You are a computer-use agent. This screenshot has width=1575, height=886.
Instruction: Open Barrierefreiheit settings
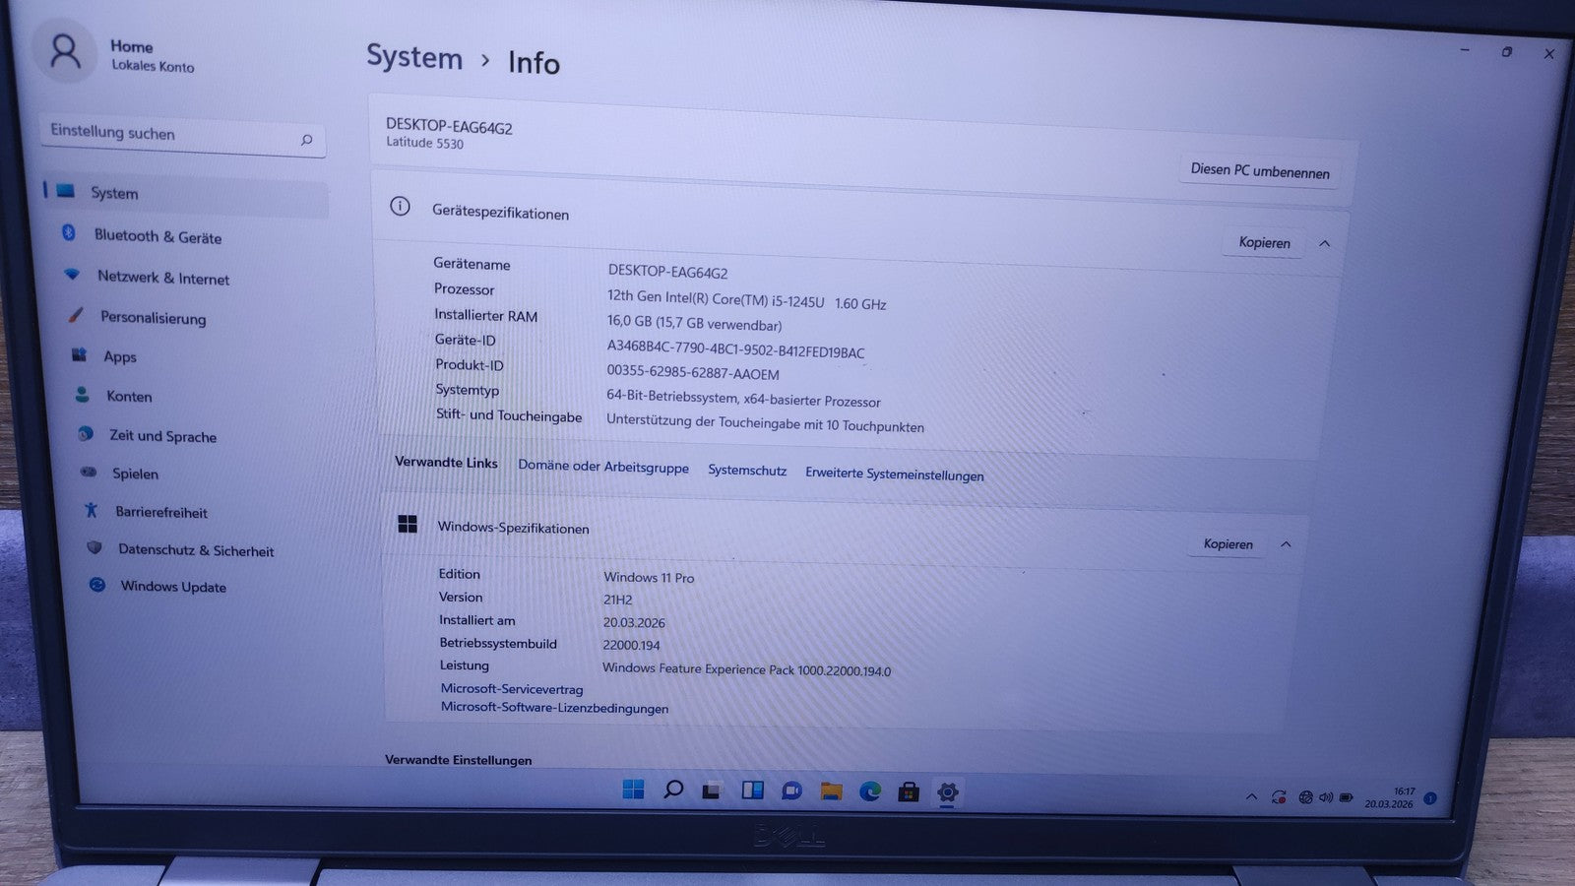161,512
